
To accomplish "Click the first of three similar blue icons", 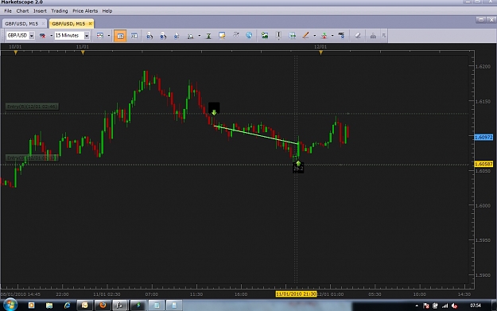I will click(x=149, y=36).
